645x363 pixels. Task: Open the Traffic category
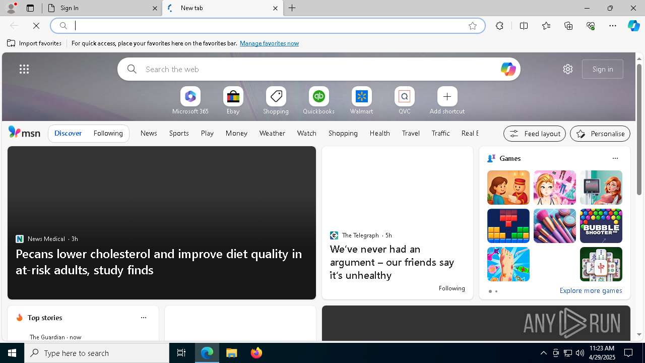coord(440,133)
